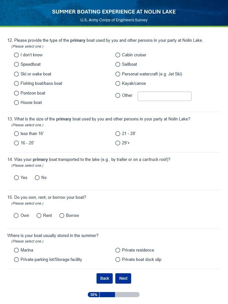Choose Rent for boat ownership

39,216
